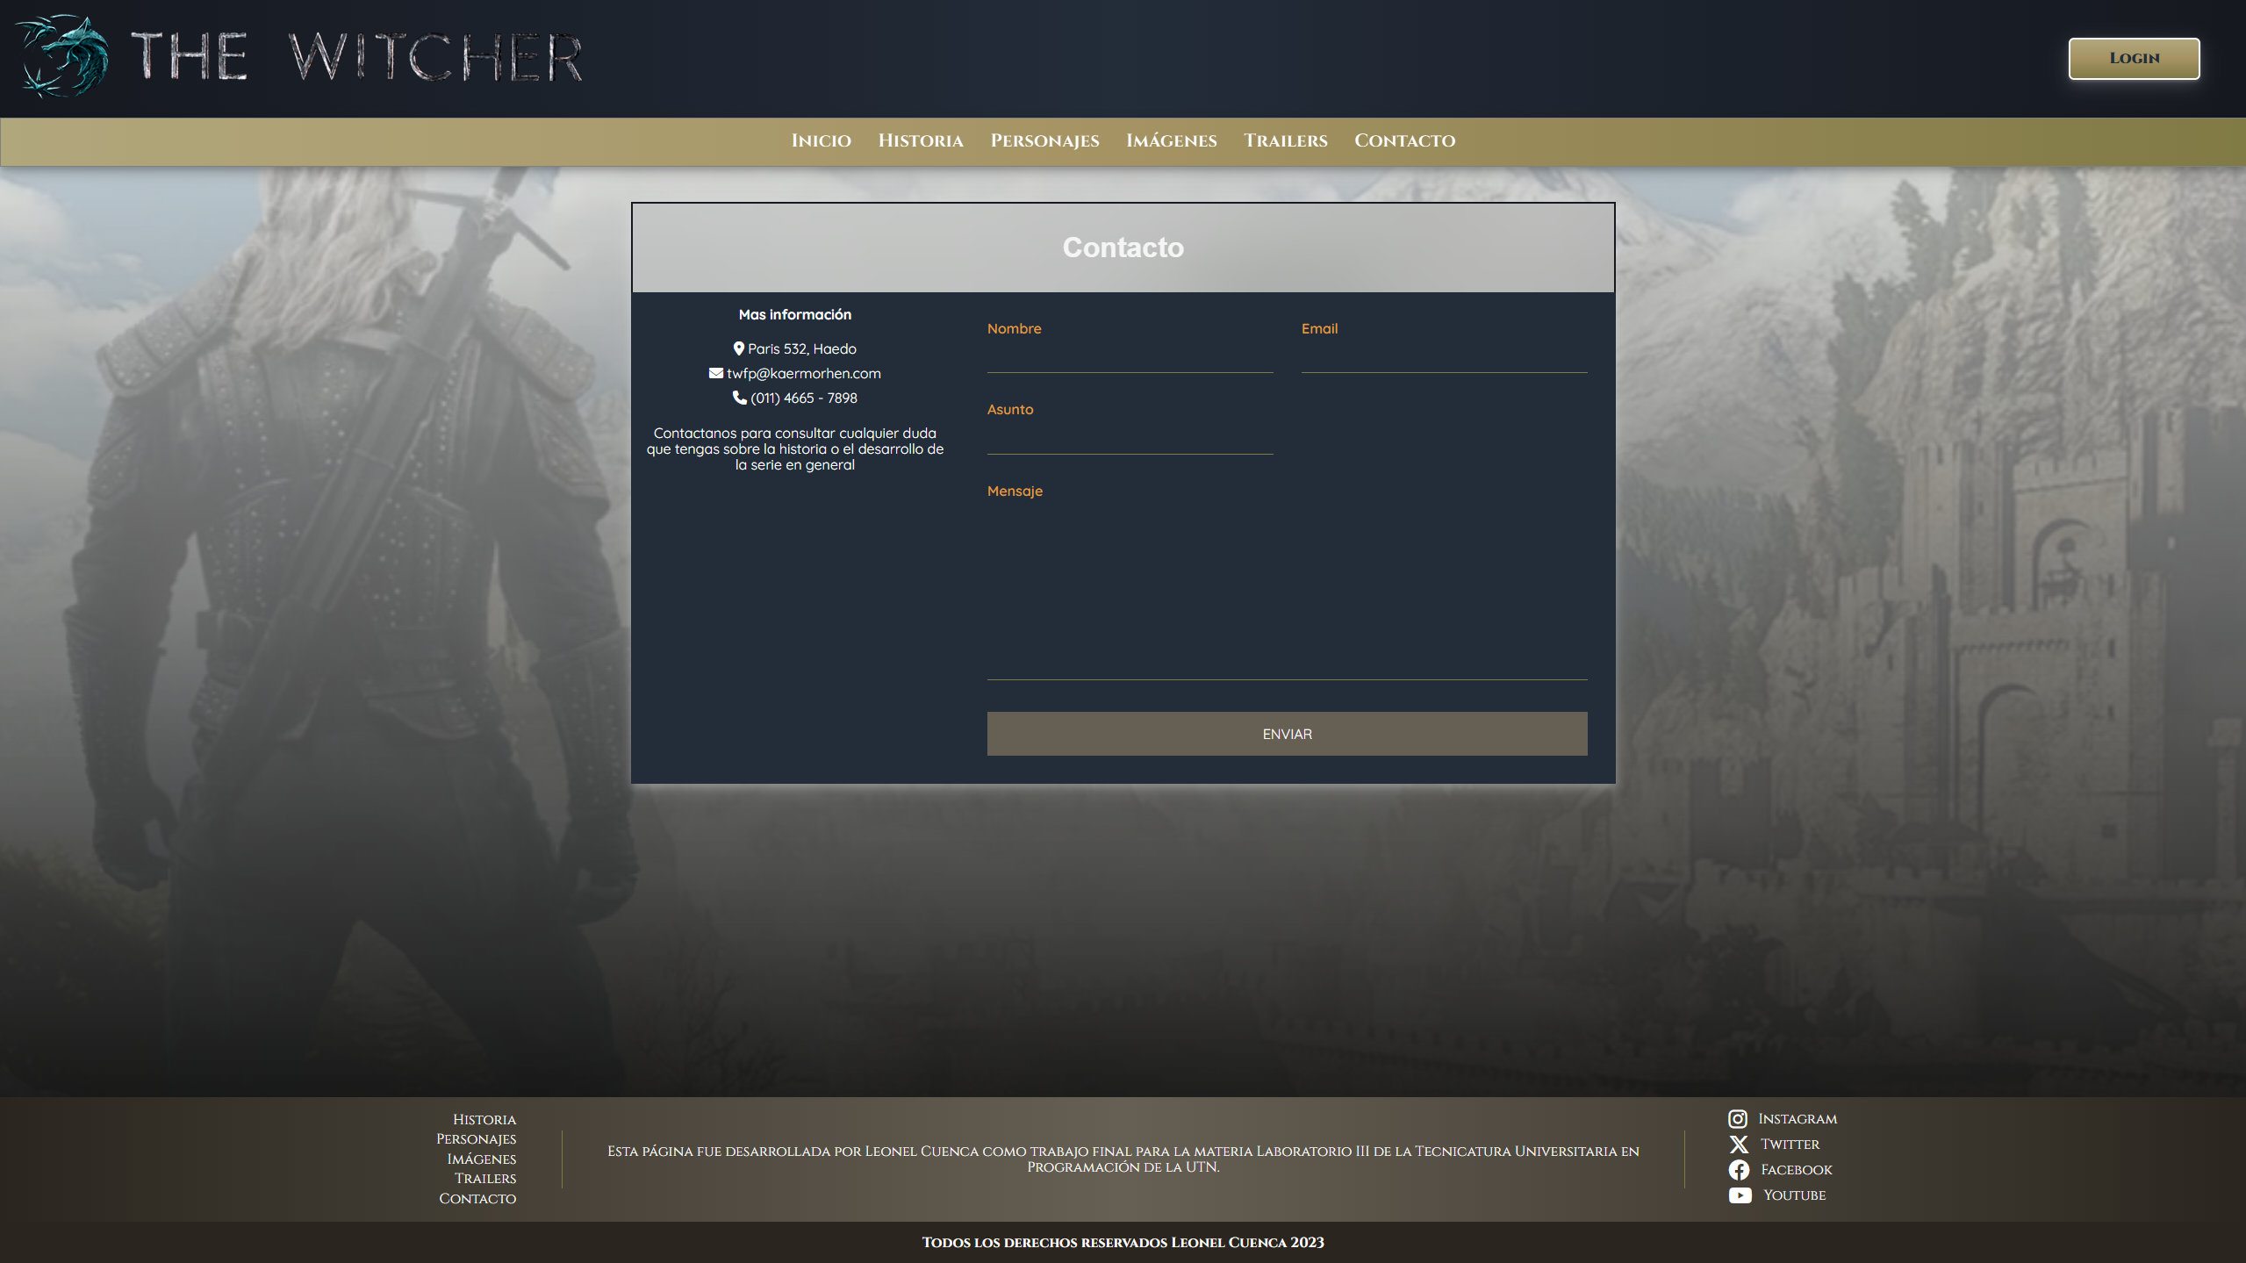Click the Login button

point(2135,59)
